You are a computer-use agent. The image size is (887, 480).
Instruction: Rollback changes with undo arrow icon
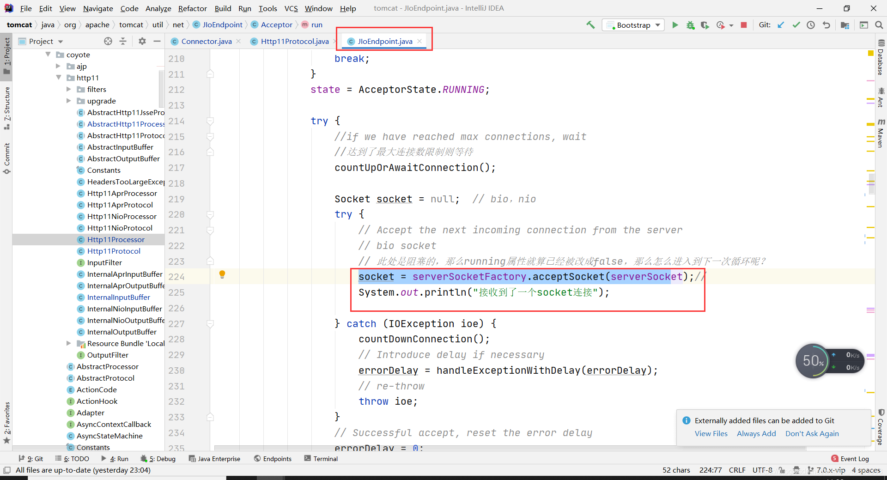pos(826,25)
